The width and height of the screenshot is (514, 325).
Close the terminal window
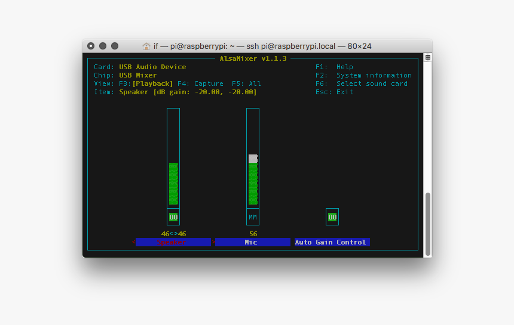point(91,46)
